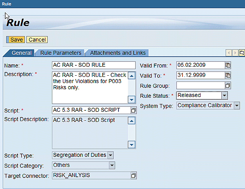Click the scroll tabs left arrow
The height and width of the screenshot is (189, 245).
click(229, 53)
